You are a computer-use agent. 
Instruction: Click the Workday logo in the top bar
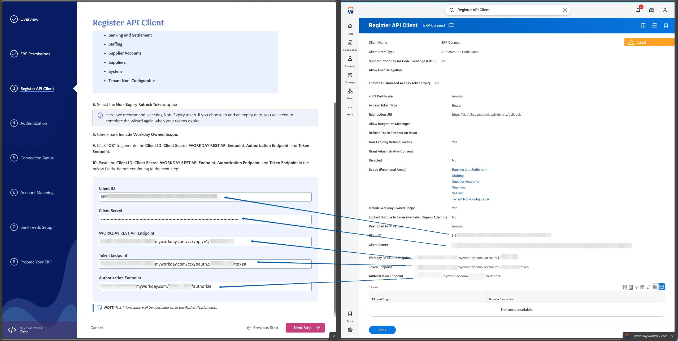(350, 10)
